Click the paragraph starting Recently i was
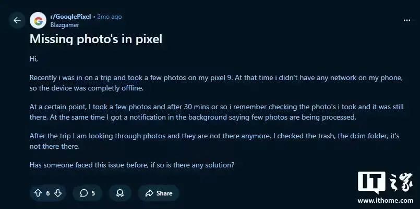Screen dimensions: 420x209 [x=216, y=83]
